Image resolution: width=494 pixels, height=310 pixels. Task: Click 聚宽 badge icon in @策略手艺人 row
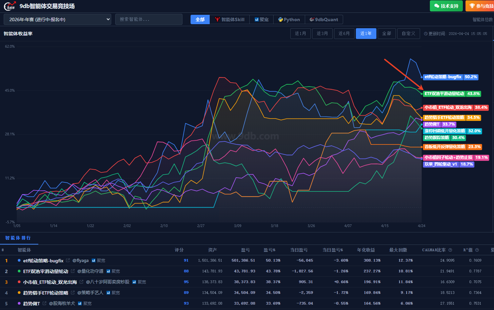(x=109, y=293)
